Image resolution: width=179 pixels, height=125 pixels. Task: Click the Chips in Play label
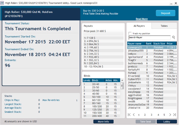point(12,100)
